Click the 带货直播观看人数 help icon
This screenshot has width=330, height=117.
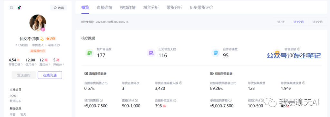click(181, 83)
